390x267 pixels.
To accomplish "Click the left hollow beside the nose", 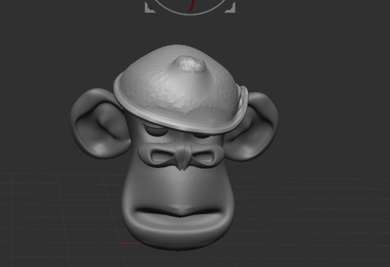I will (160, 156).
